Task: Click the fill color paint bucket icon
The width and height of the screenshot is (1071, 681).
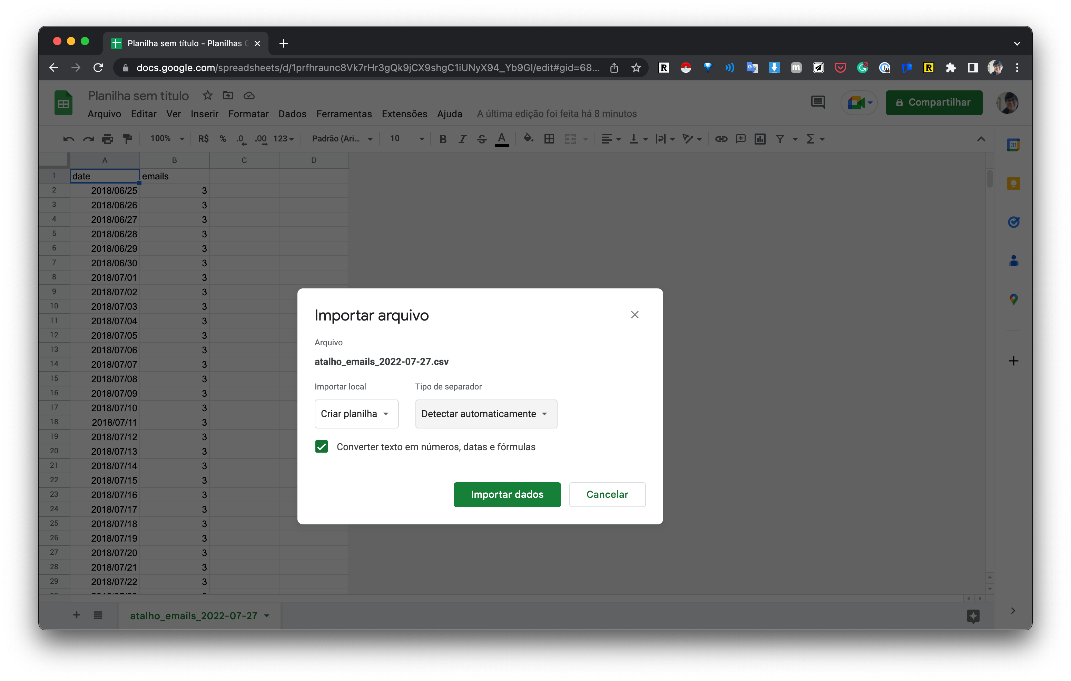Action: (x=528, y=139)
